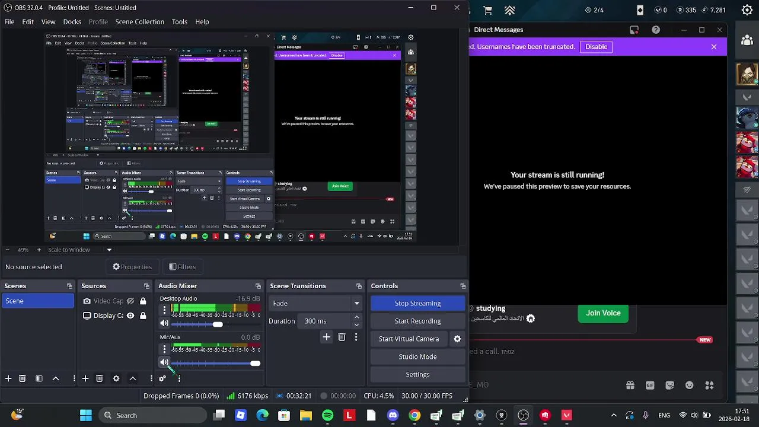
Task: Undock the Sources panel
Action: point(146,286)
